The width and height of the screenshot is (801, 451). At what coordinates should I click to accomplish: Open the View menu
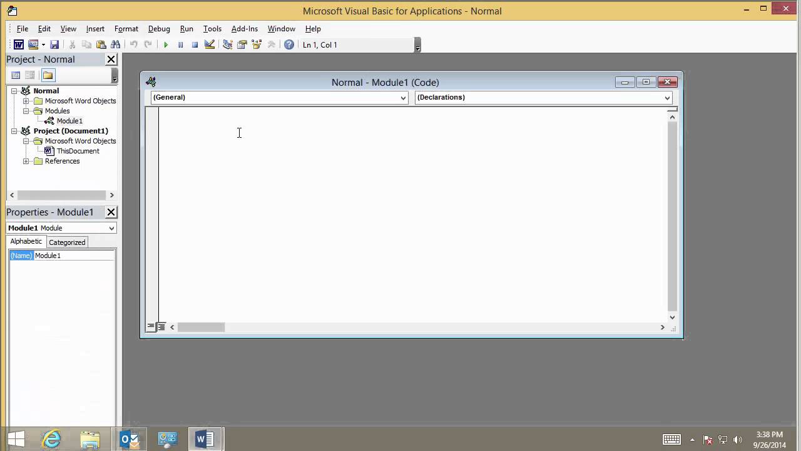point(68,29)
